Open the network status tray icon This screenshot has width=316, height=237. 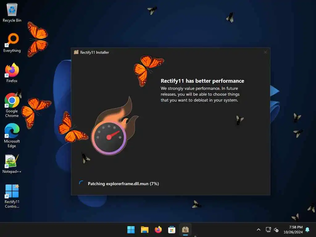pos(268,230)
